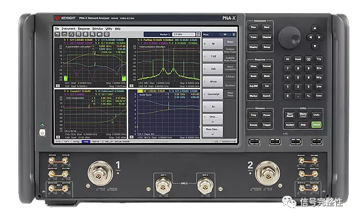Select window 2 number box in intermodulation plot

[131, 86]
